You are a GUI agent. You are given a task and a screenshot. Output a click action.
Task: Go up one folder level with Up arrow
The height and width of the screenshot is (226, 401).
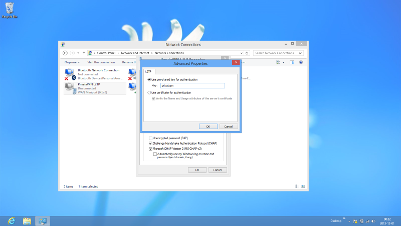pos(83,53)
